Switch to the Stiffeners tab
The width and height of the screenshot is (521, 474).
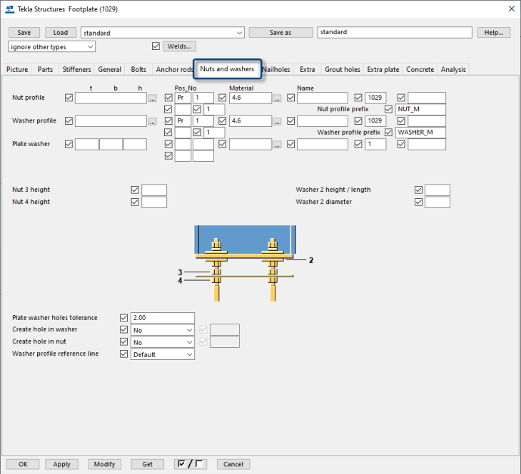pos(76,69)
